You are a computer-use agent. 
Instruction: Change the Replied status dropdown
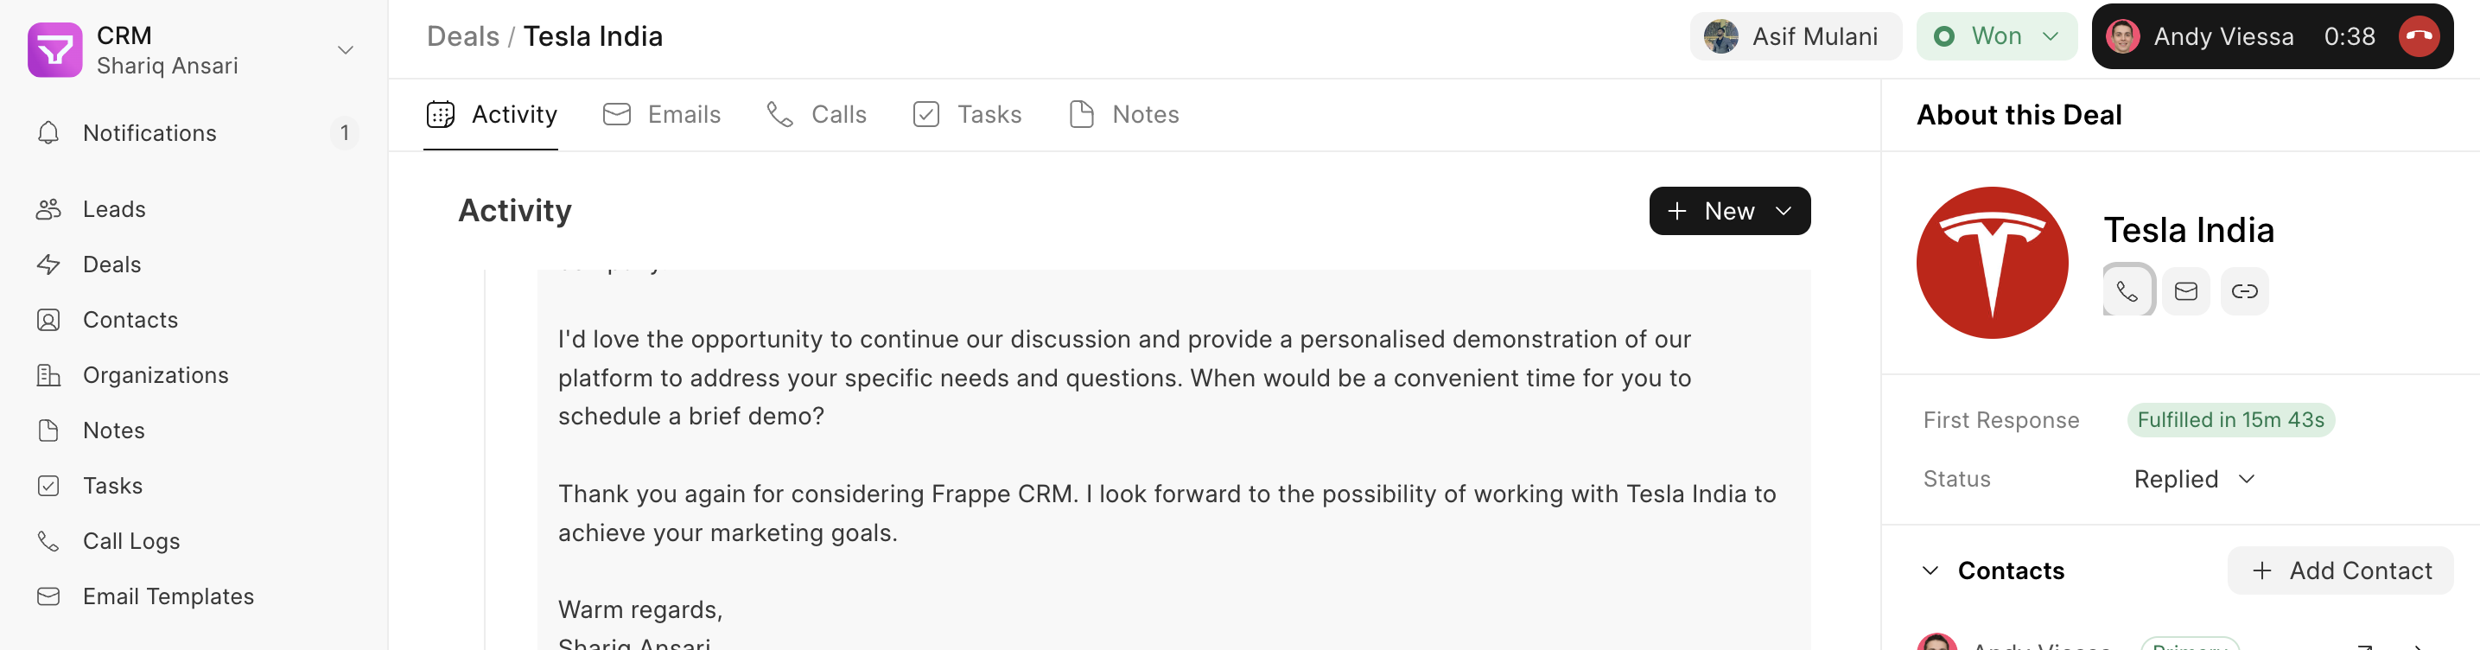pyautogui.click(x=2195, y=479)
